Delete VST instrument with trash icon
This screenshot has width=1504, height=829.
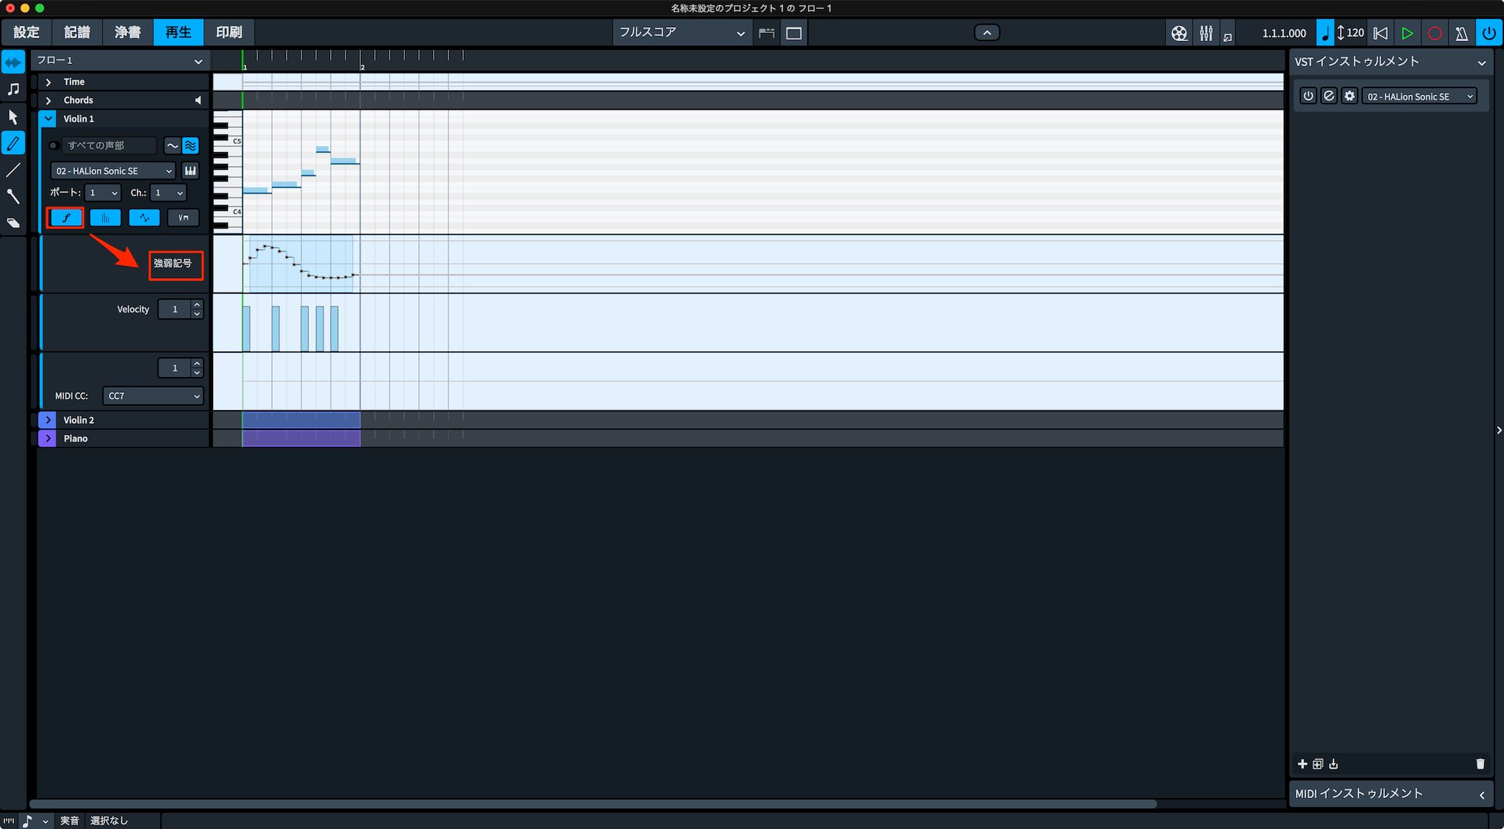point(1480,764)
